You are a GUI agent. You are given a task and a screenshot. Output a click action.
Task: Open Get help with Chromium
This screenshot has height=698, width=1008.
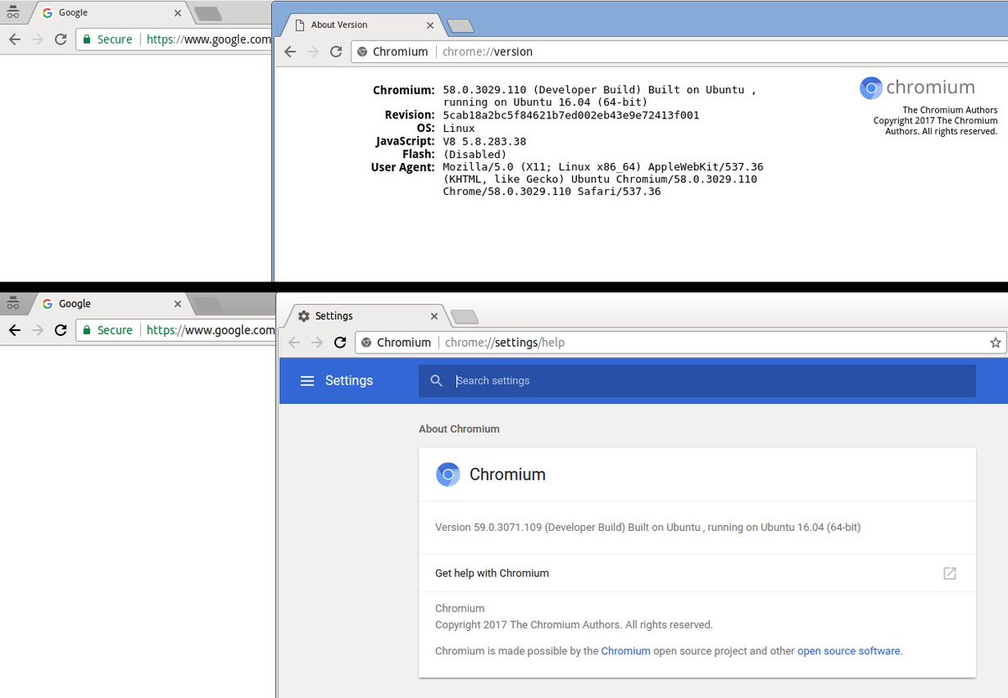click(x=697, y=573)
